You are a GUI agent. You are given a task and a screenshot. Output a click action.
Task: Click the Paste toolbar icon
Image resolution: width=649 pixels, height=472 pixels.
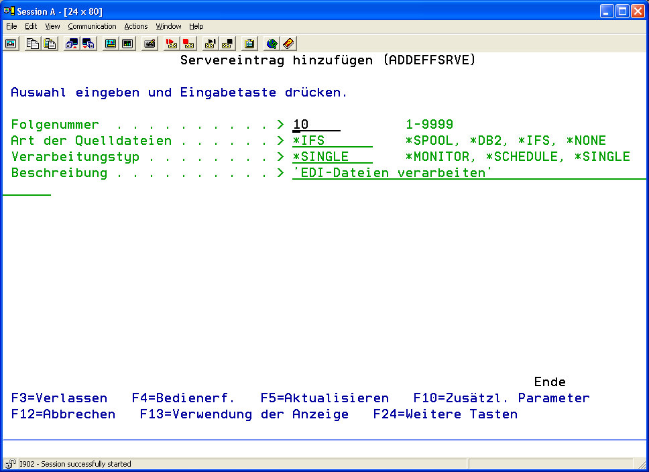point(50,44)
